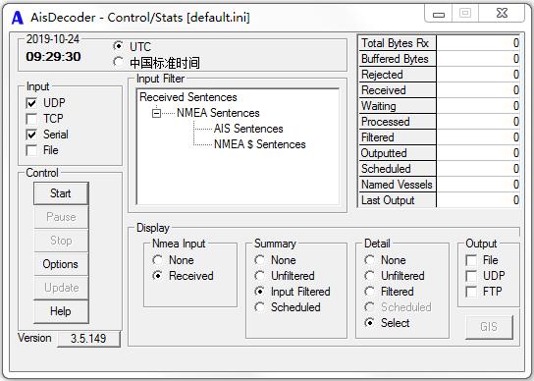
Task: Click the version 3.5.149 button
Action: tap(88, 339)
